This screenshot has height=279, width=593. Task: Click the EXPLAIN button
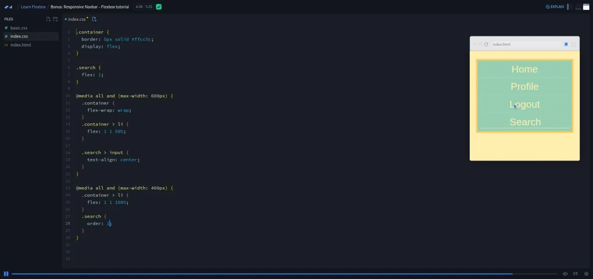click(x=555, y=7)
